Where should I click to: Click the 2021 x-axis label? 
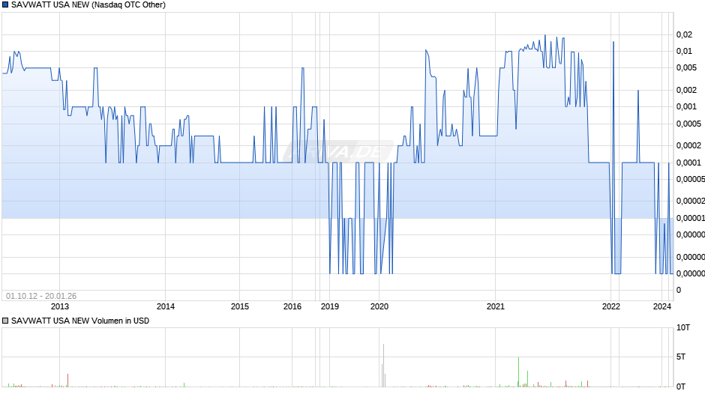(x=496, y=306)
